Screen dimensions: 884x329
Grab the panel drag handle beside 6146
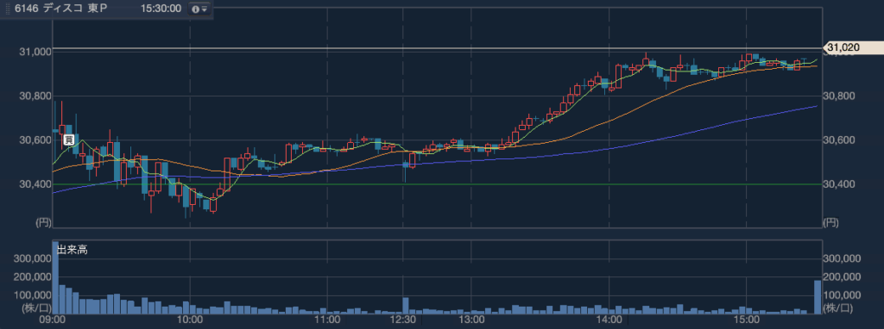coord(8,9)
